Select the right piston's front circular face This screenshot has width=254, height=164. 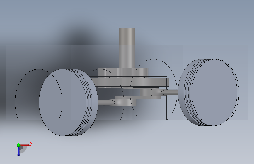pos(215,92)
